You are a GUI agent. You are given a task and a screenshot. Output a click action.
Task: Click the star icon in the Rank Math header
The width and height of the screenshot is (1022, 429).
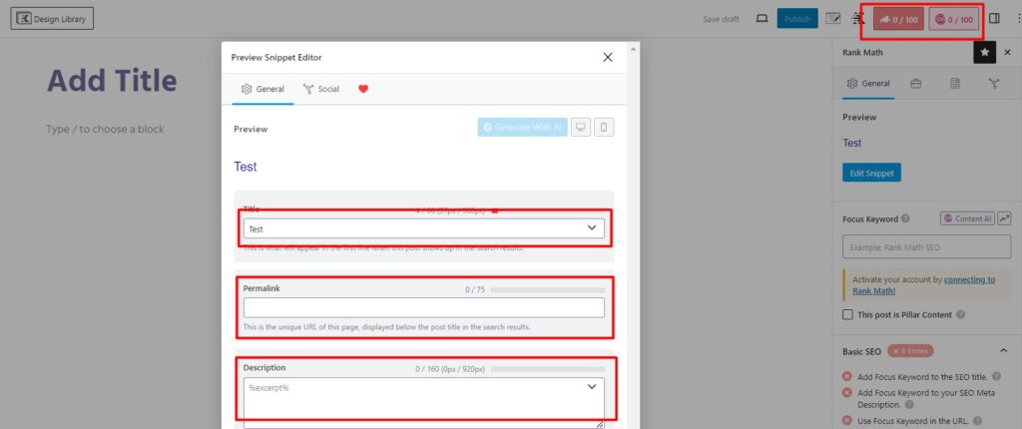tap(985, 52)
